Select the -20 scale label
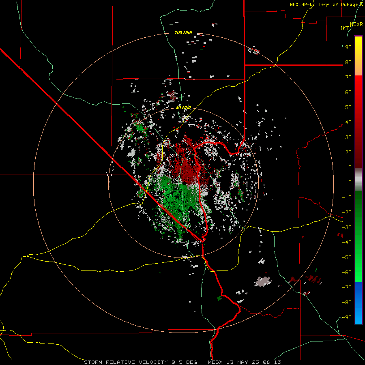Image resolution: width=365 pixels, height=365 pixels. click(x=347, y=213)
